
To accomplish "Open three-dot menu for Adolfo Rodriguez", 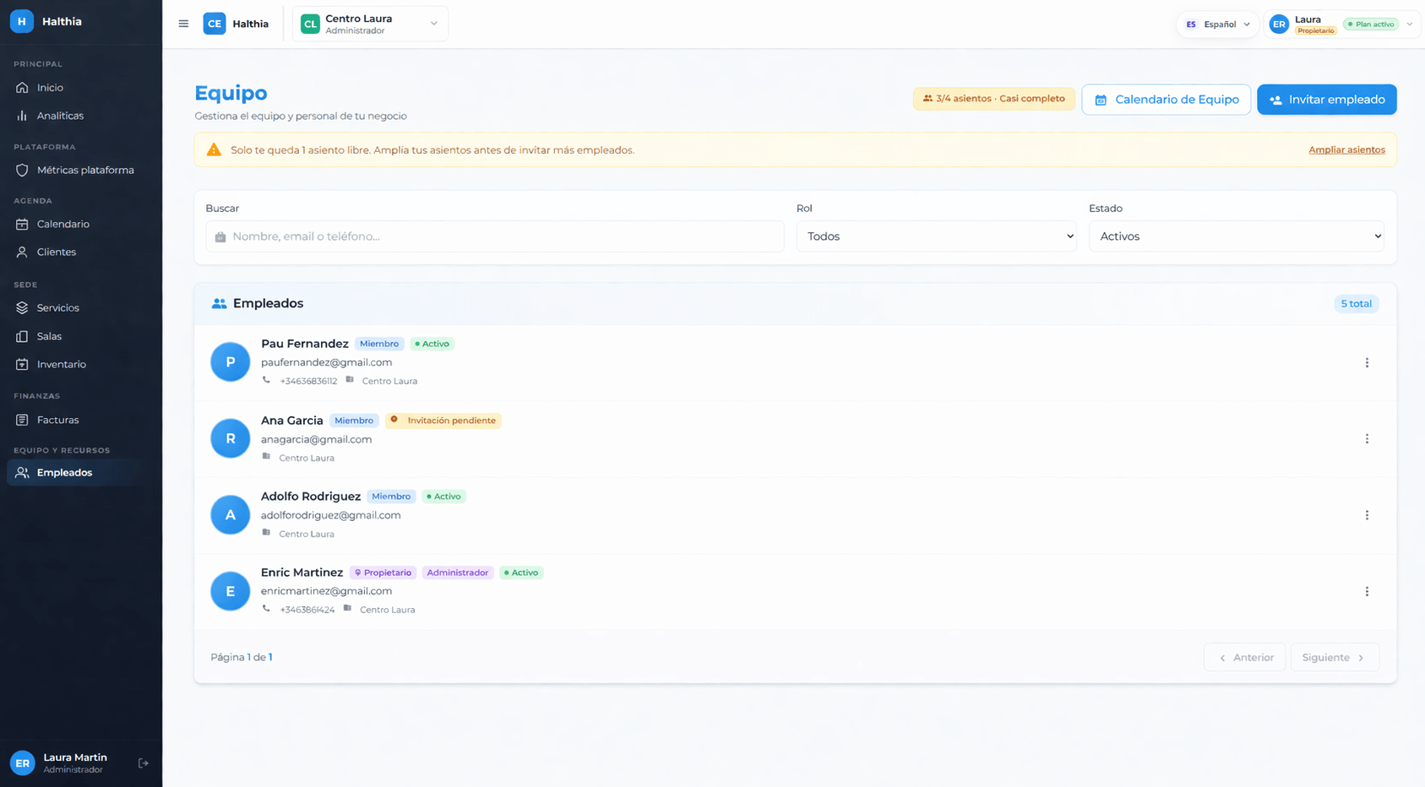I will click(1367, 515).
